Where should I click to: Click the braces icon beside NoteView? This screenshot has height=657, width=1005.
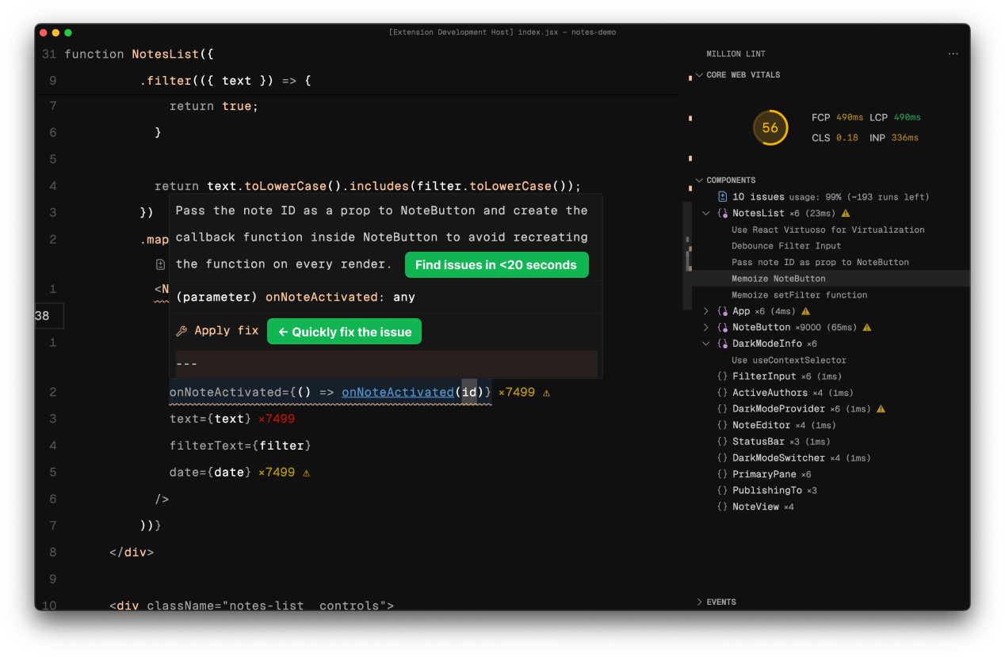pos(722,507)
